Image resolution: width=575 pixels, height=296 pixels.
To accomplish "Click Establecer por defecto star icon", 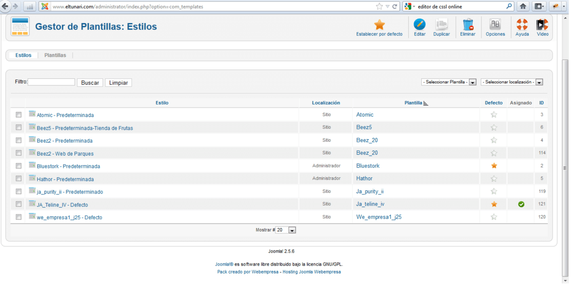I will [379, 25].
